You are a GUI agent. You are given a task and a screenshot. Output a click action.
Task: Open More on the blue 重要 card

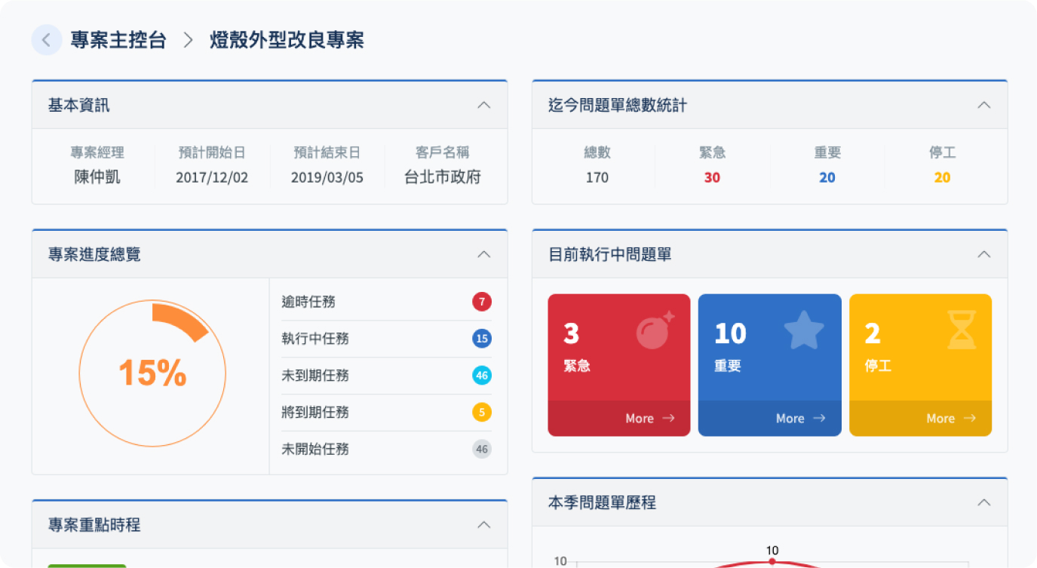pyautogui.click(x=800, y=419)
